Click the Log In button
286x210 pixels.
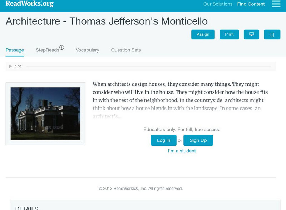click(163, 140)
